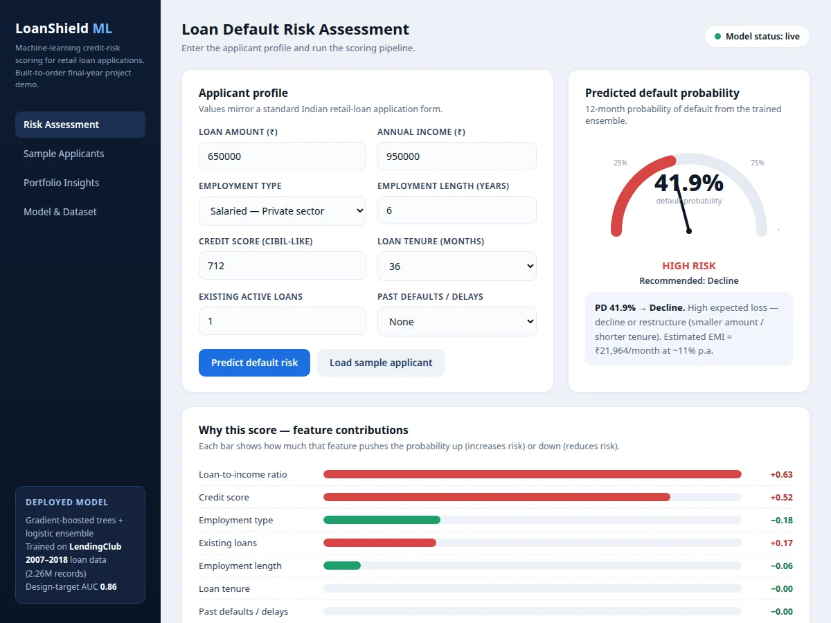Click the Employment Length years field
The width and height of the screenshot is (831, 623).
click(457, 210)
